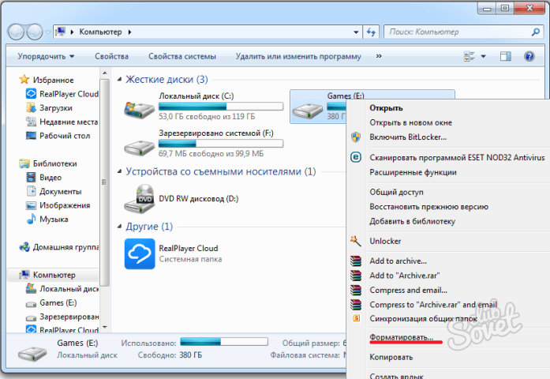Image resolution: width=550 pixels, height=379 pixels.
Task: Open Недавние места in sidebar
Action: coord(62,122)
